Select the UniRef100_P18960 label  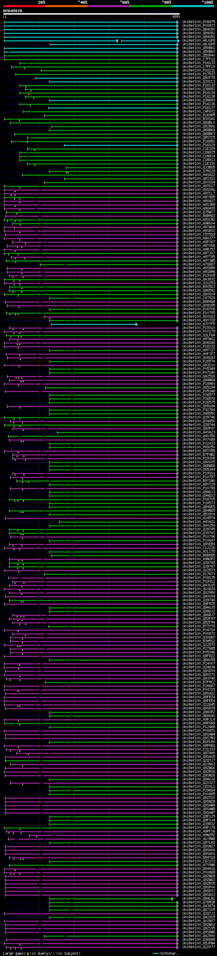coord(199,384)
